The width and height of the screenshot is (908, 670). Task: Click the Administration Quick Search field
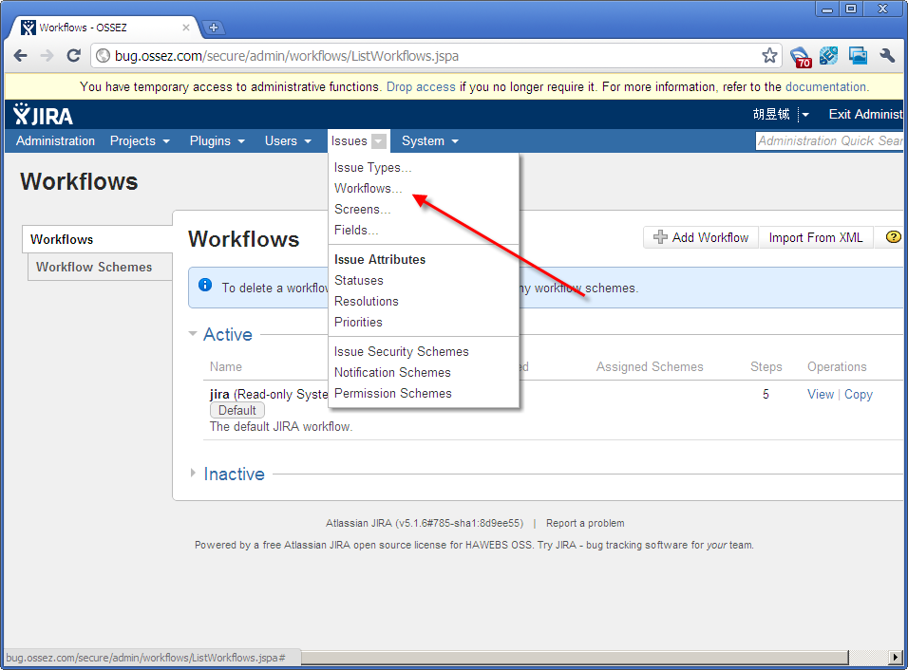828,140
